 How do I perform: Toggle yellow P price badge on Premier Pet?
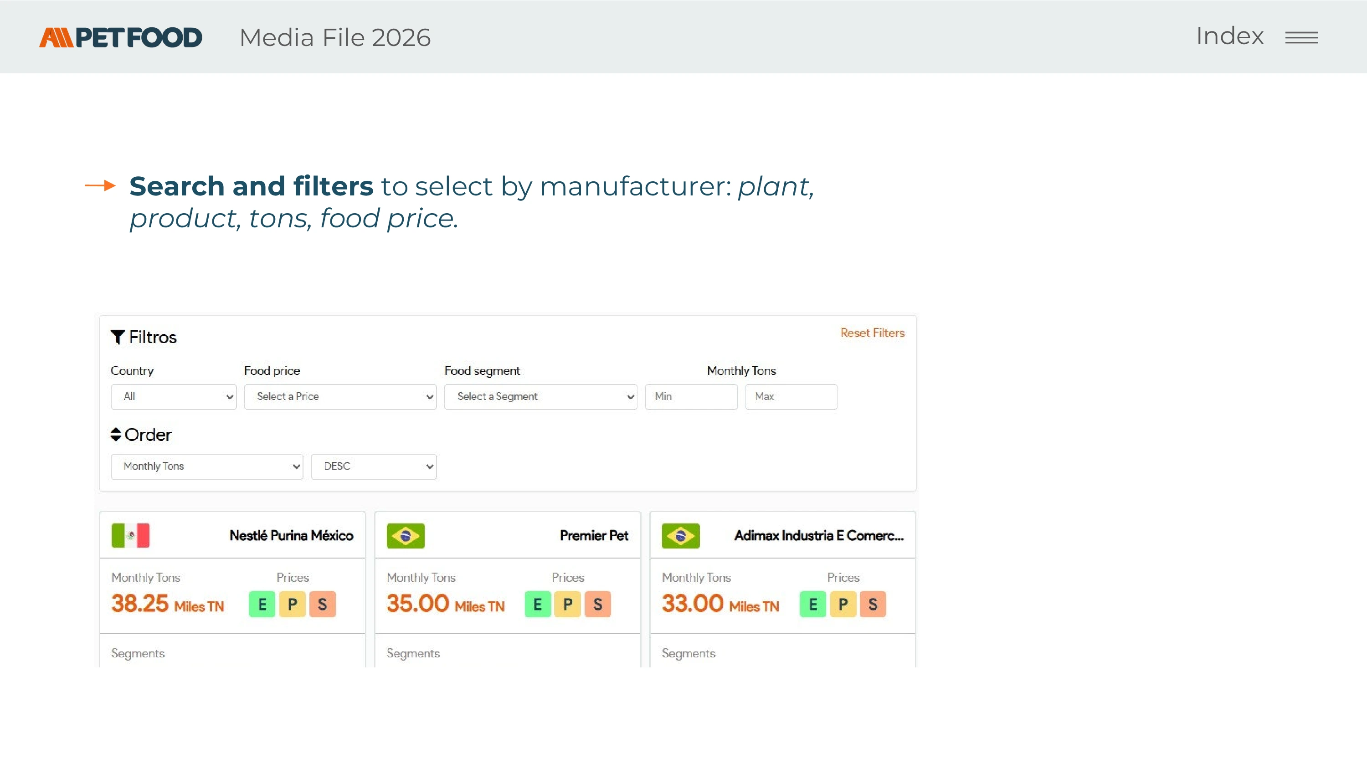pos(567,604)
